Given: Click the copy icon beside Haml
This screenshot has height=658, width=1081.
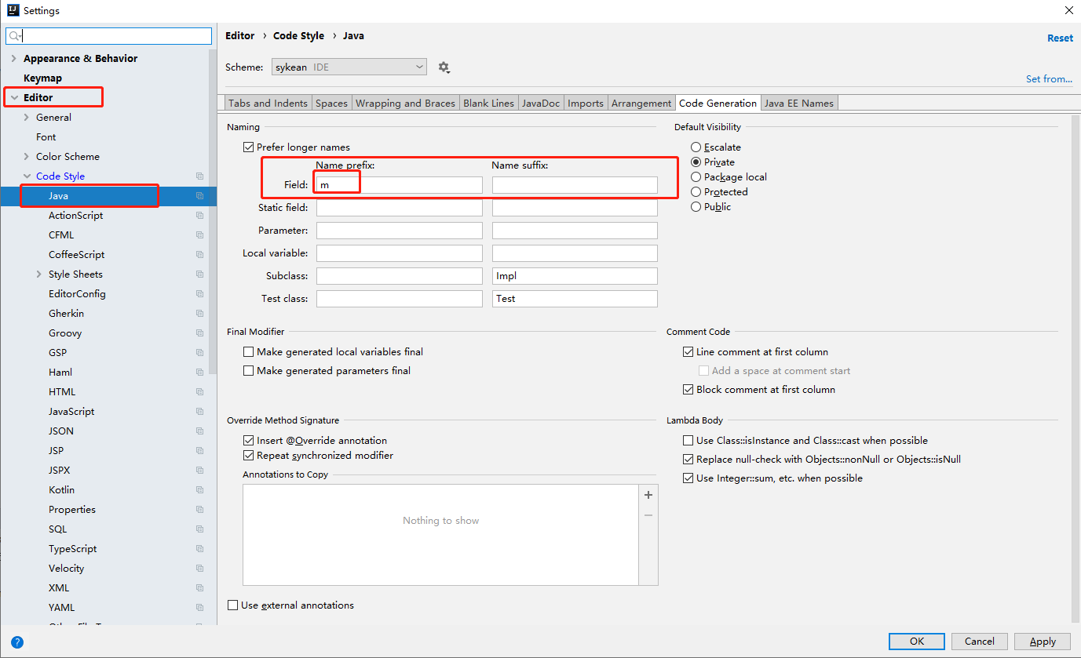Looking at the screenshot, I should click(x=199, y=373).
